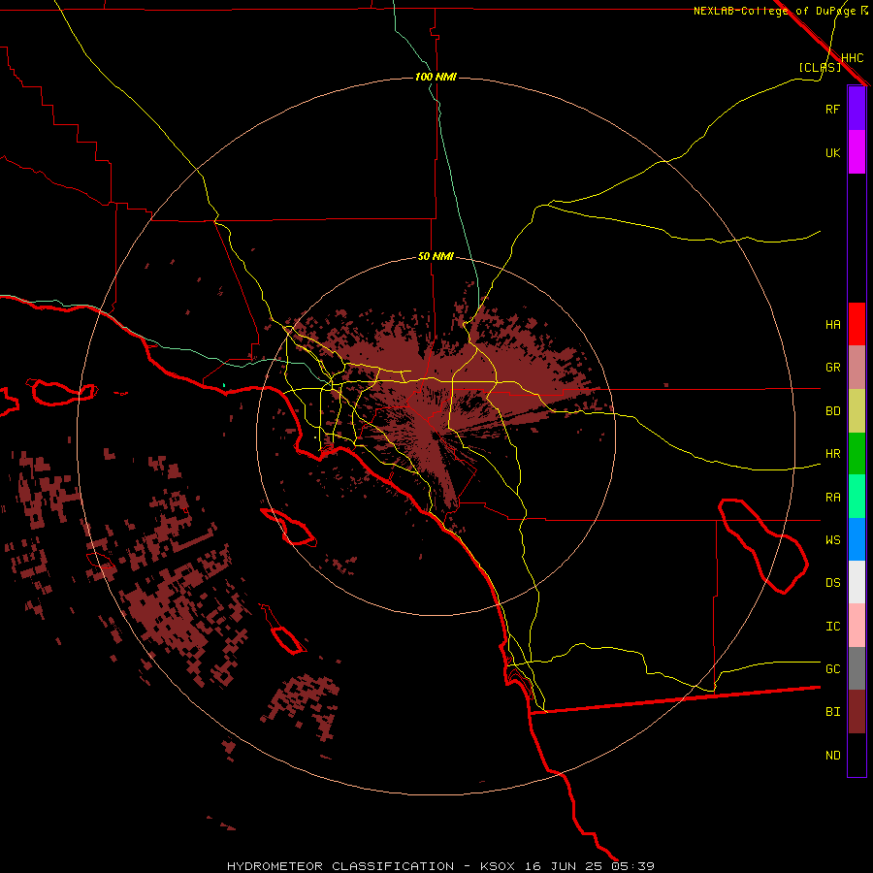
Task: Click the IC light pink legend swatch
Action: point(857,626)
